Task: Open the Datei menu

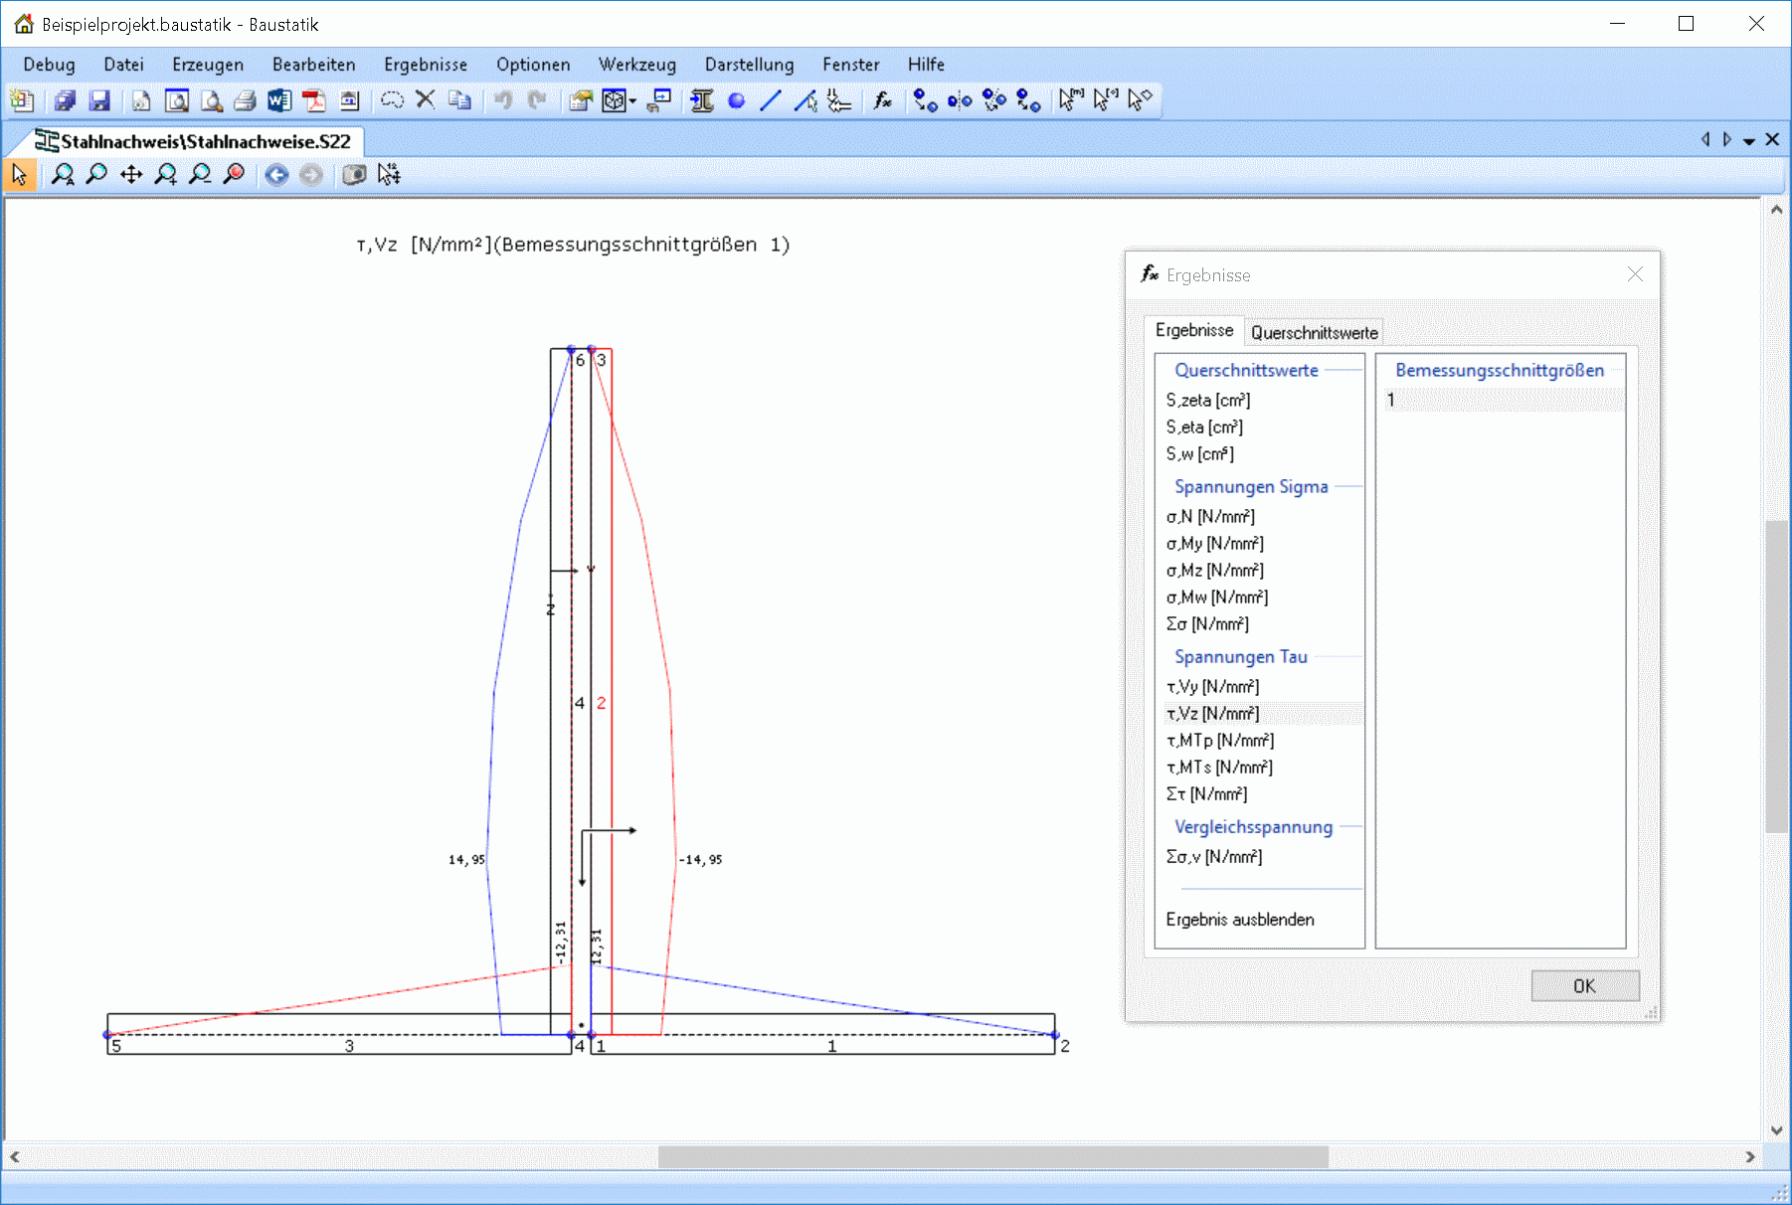Action: [123, 65]
